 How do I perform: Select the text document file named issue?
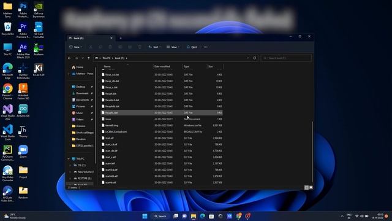[x=162, y=119]
